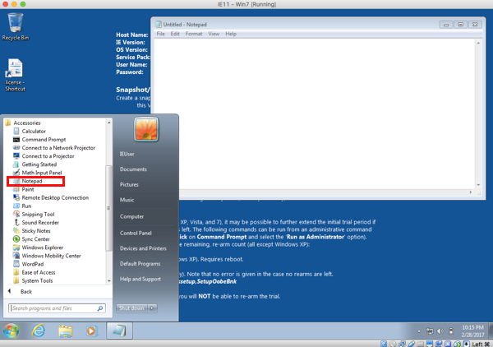Open Notepad Edit menu
This screenshot has height=347, width=493.
pos(175,34)
